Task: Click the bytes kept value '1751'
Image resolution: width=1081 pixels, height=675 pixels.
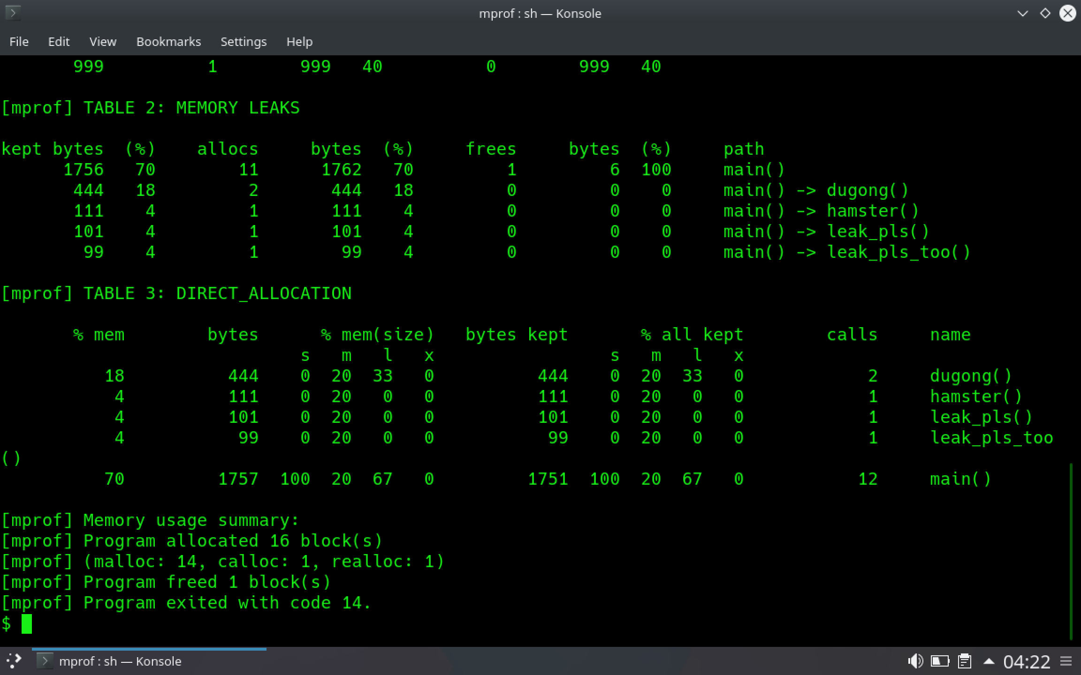Action: pyautogui.click(x=548, y=479)
